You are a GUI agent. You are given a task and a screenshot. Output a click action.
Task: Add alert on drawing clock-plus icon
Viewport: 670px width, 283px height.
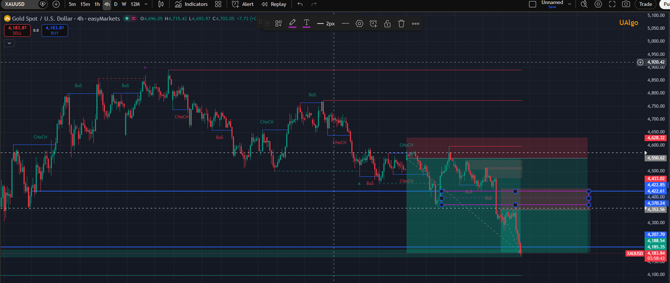pos(373,23)
